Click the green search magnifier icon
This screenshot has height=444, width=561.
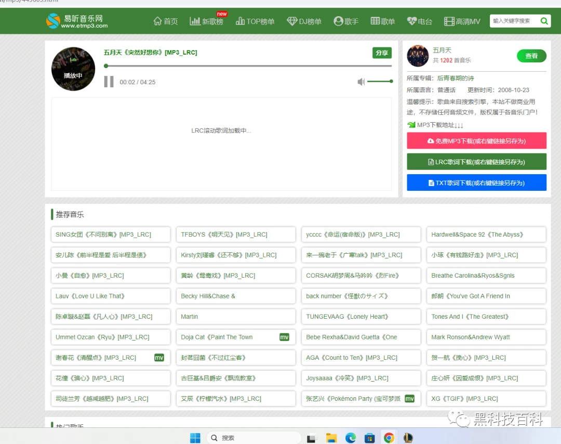[544, 21]
